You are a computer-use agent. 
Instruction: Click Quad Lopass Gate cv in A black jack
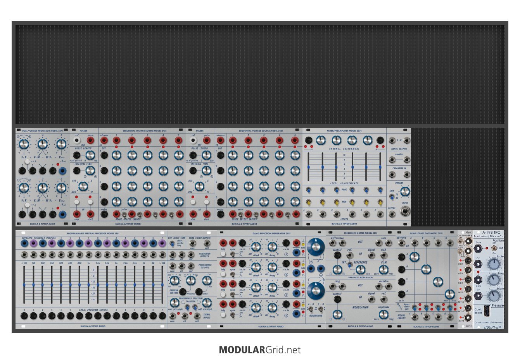(402, 257)
